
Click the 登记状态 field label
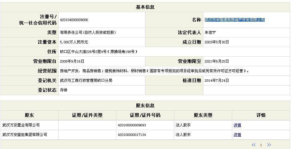coord(47,90)
